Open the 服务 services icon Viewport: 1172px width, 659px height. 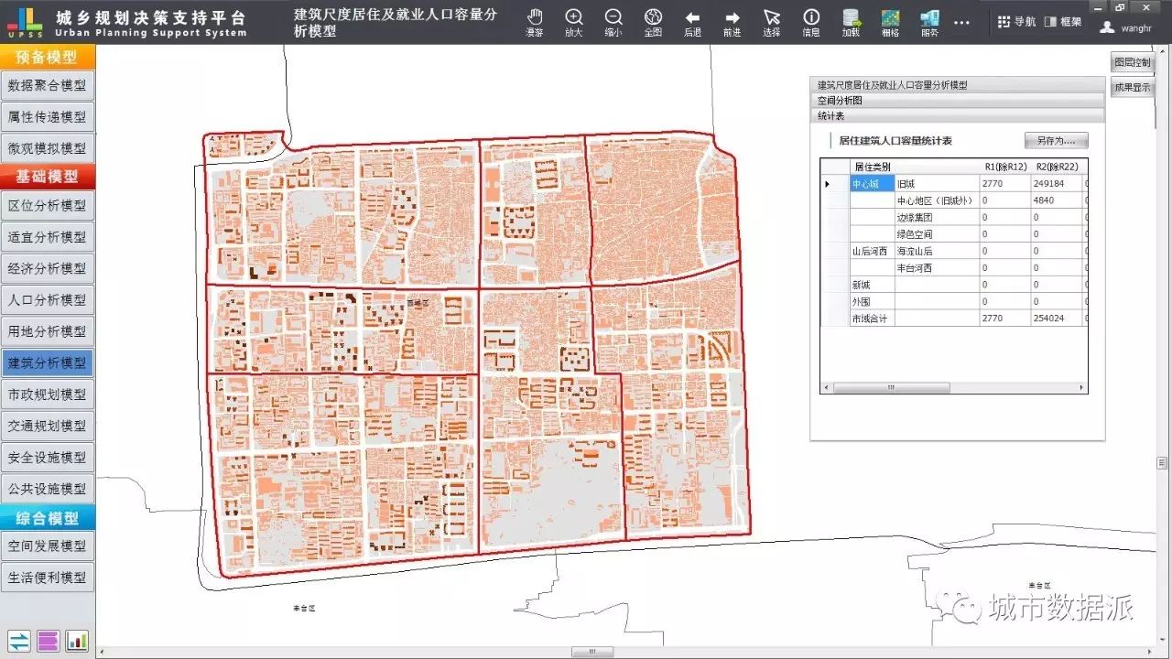click(929, 22)
